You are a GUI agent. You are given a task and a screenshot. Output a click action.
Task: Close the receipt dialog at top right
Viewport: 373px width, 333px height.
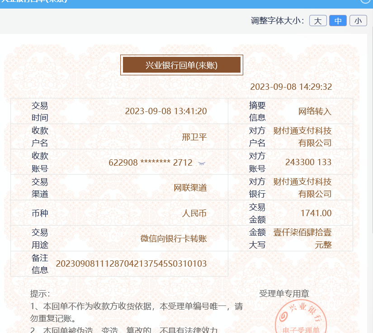[x=367, y=1]
